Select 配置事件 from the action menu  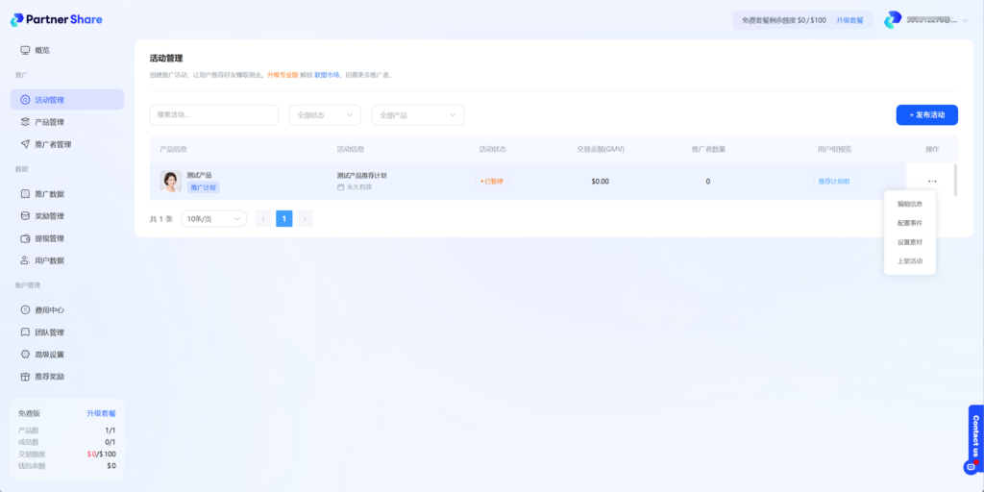point(909,223)
